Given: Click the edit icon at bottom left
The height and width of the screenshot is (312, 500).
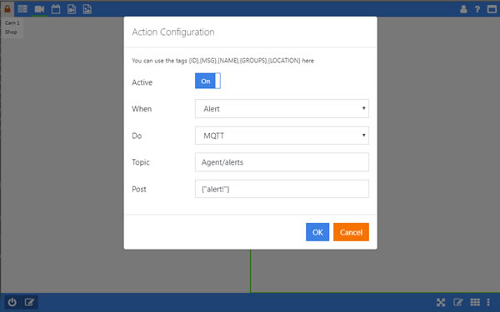Looking at the screenshot, I should point(29,302).
